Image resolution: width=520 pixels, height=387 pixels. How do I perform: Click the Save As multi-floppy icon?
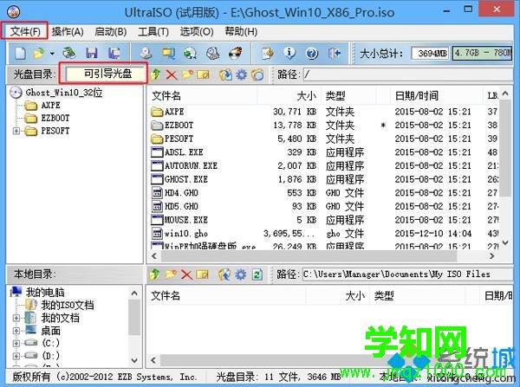pos(114,53)
